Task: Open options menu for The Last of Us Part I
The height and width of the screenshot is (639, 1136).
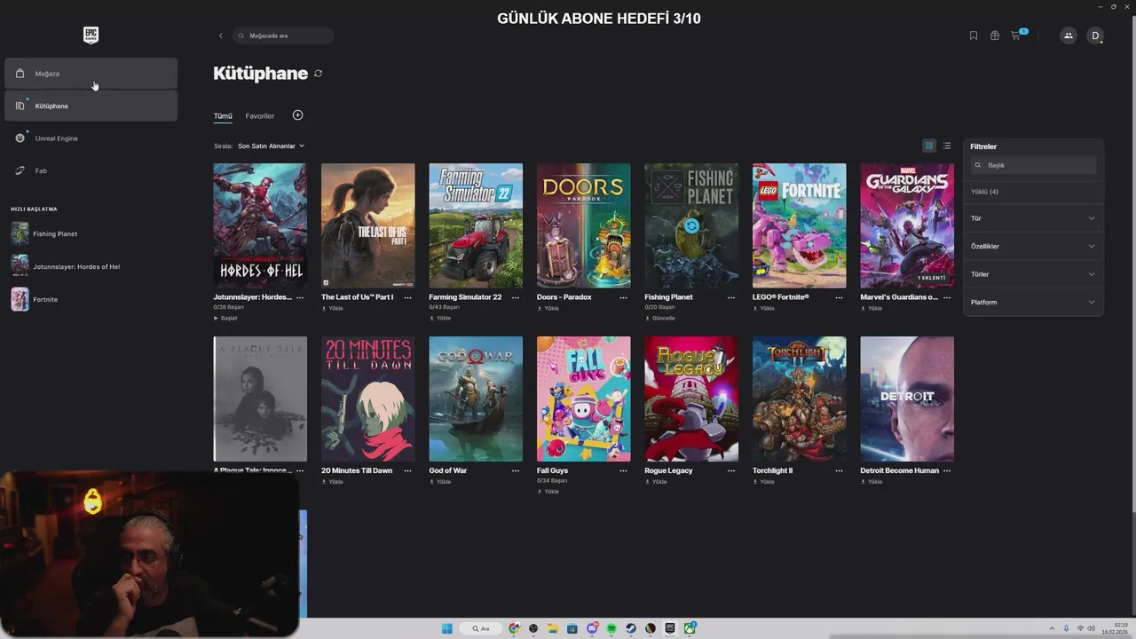Action: (x=408, y=297)
